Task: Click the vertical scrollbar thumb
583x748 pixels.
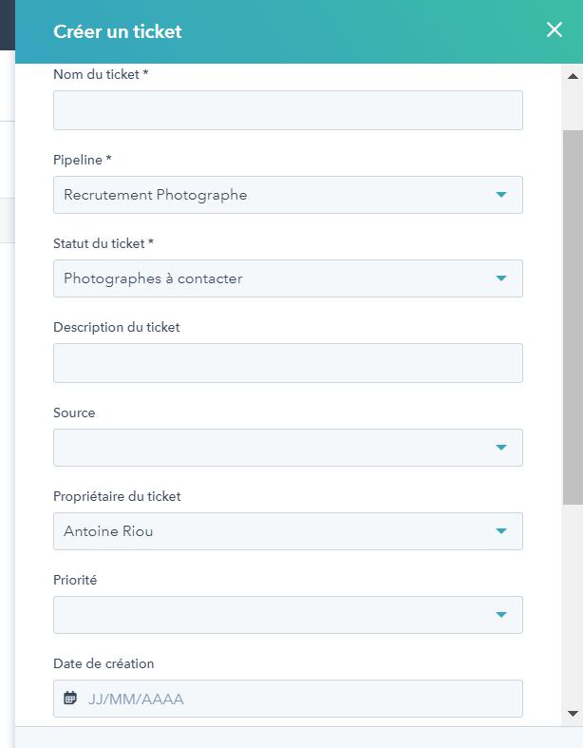Action: tap(573, 314)
